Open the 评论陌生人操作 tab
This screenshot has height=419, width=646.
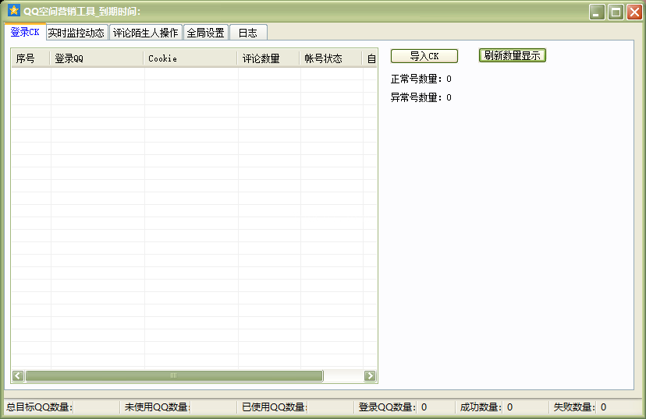pos(145,33)
